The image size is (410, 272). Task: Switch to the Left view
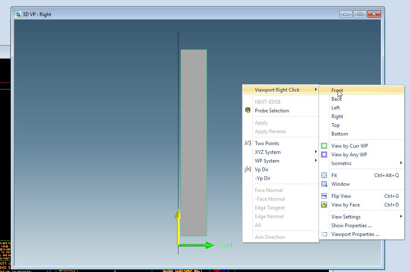pyautogui.click(x=362, y=107)
